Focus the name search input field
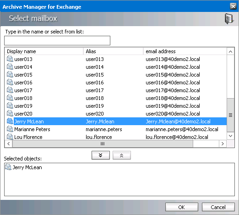 pos(57,40)
